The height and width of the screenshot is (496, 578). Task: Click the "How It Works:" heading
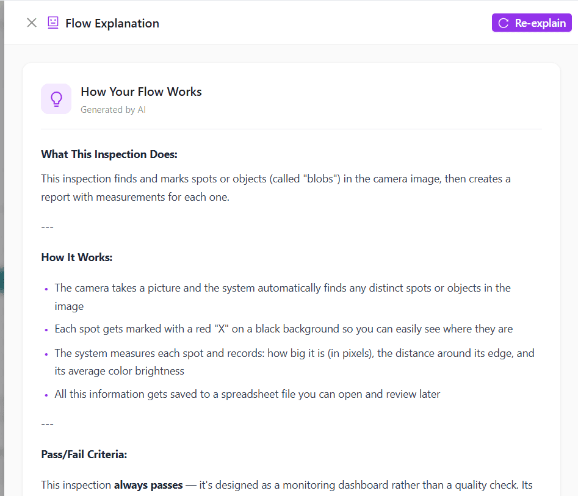(77, 257)
